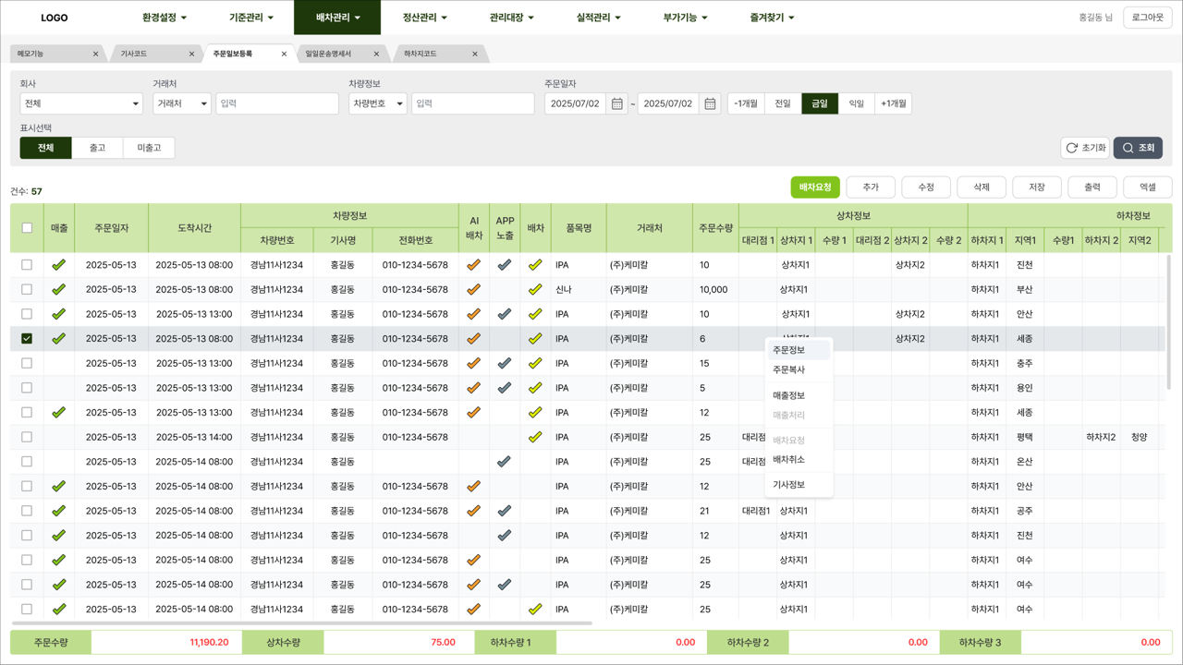1183x665 pixels.
Task: Click the table's vertical scrollbar
Action: pyautogui.click(x=1169, y=322)
